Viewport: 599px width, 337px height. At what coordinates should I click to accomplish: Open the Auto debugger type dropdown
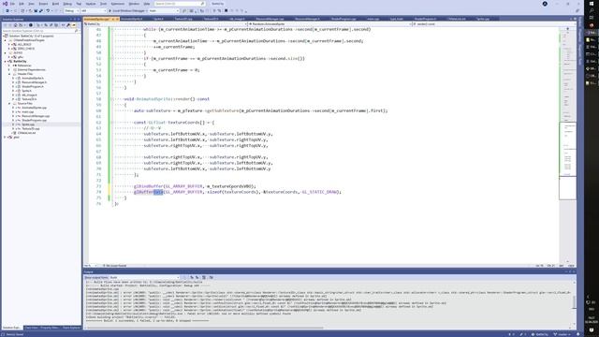click(x=164, y=10)
